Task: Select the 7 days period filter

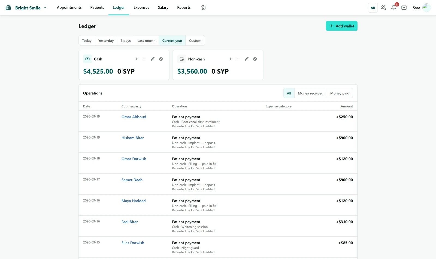Action: (126, 41)
